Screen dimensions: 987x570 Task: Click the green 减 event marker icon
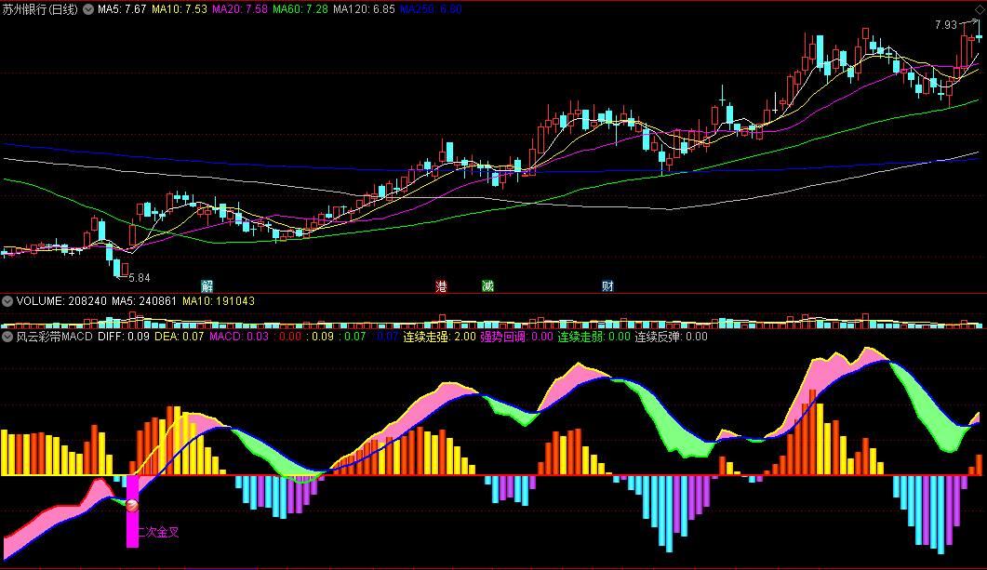[x=487, y=286]
